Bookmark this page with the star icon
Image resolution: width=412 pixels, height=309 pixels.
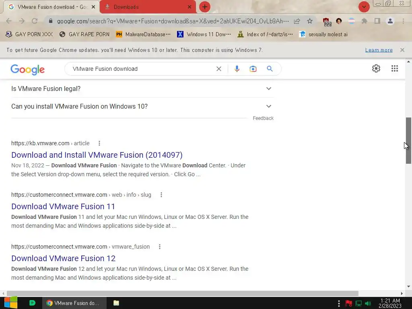pos(310,21)
